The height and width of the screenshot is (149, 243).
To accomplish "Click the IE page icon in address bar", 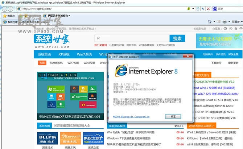I will pos(19,9).
